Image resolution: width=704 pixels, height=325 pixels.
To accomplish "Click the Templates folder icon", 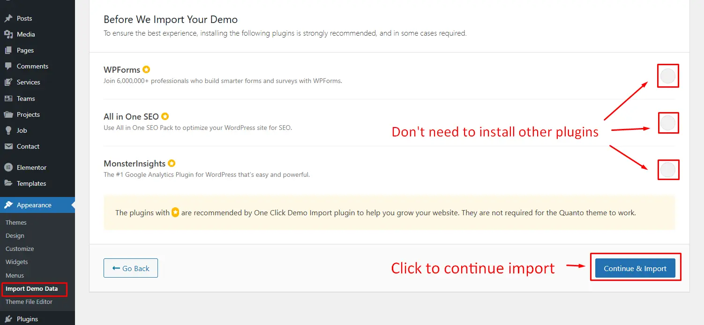I will [8, 183].
